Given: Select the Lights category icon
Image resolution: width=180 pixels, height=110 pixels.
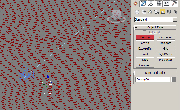Looking at the screenshot, I should (150, 12).
